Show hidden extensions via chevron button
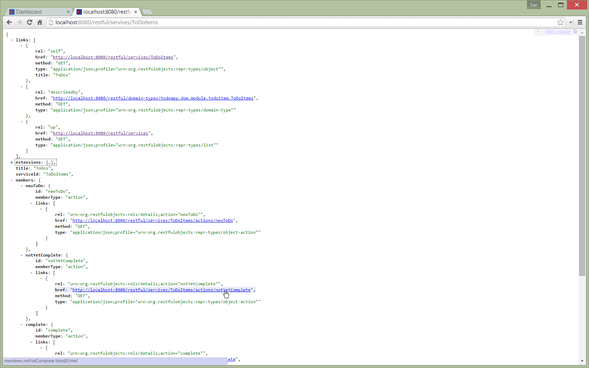 [570, 22]
